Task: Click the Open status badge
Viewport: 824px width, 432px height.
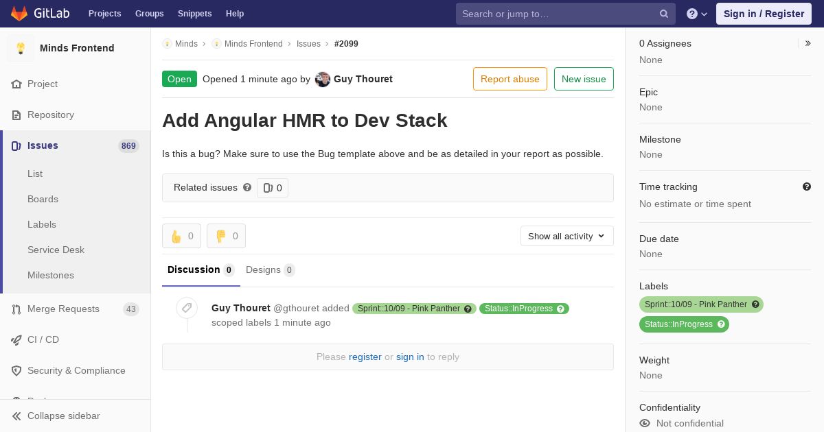Action: tap(179, 79)
